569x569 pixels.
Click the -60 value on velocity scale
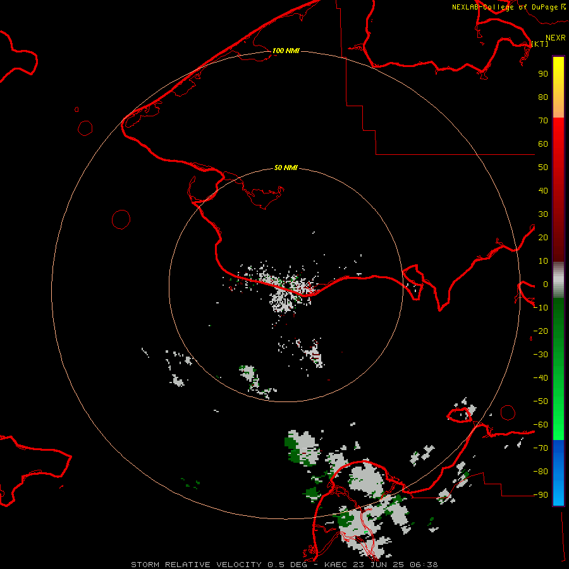pyautogui.click(x=541, y=425)
